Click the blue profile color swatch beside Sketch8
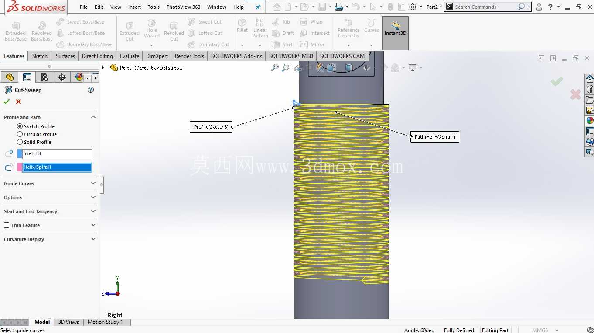This screenshot has height=333, width=594. tap(19, 153)
